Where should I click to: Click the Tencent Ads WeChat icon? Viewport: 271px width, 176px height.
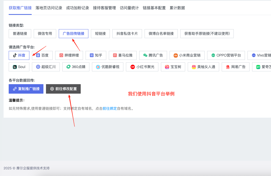145,55
